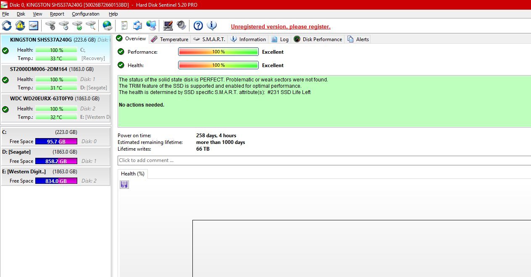Click the disk icon with magnifying glass

point(91,26)
